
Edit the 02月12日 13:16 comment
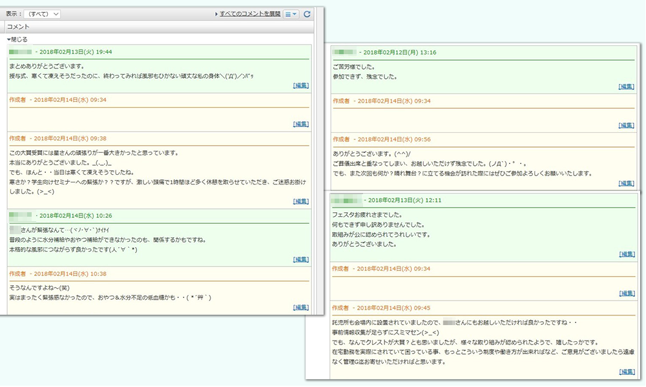click(x=626, y=86)
